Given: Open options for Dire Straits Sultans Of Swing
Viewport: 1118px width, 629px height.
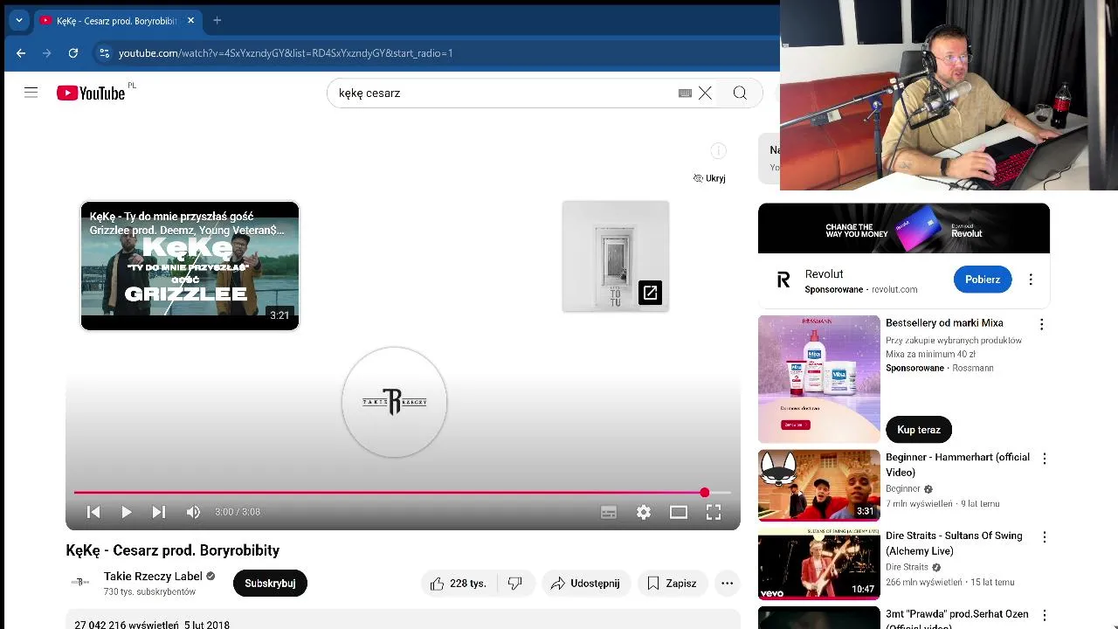Looking at the screenshot, I should (1044, 537).
